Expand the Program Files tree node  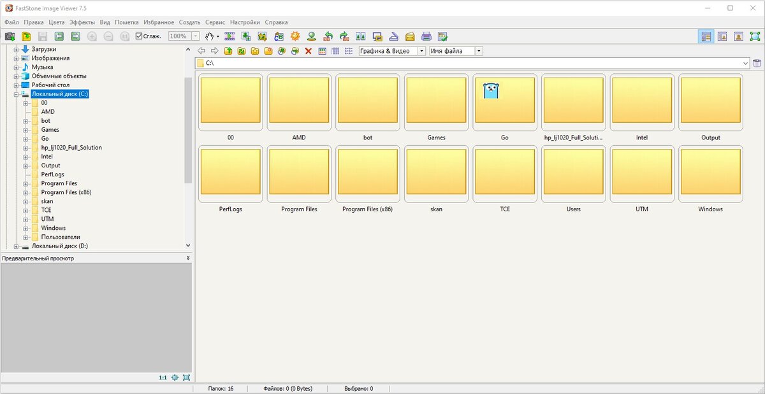pyautogui.click(x=26, y=183)
